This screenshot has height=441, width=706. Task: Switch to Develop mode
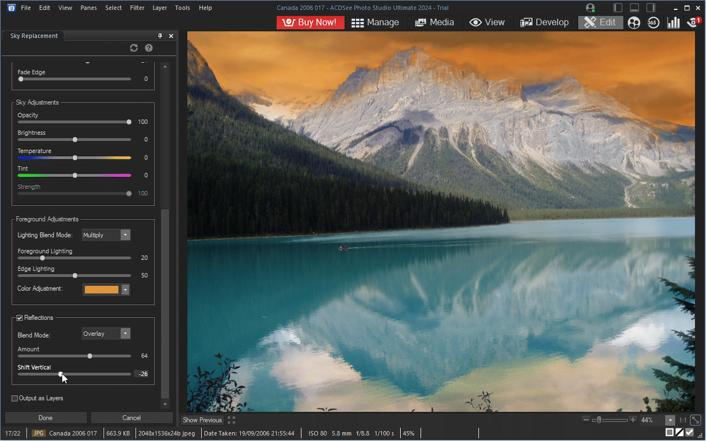click(544, 22)
